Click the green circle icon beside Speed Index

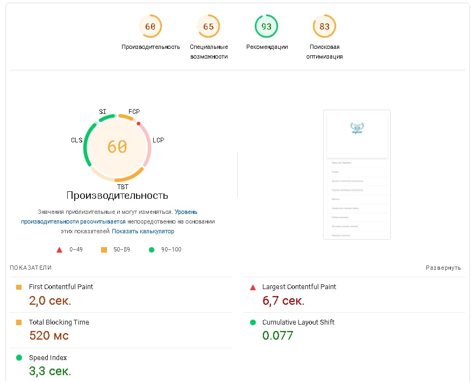click(x=19, y=358)
